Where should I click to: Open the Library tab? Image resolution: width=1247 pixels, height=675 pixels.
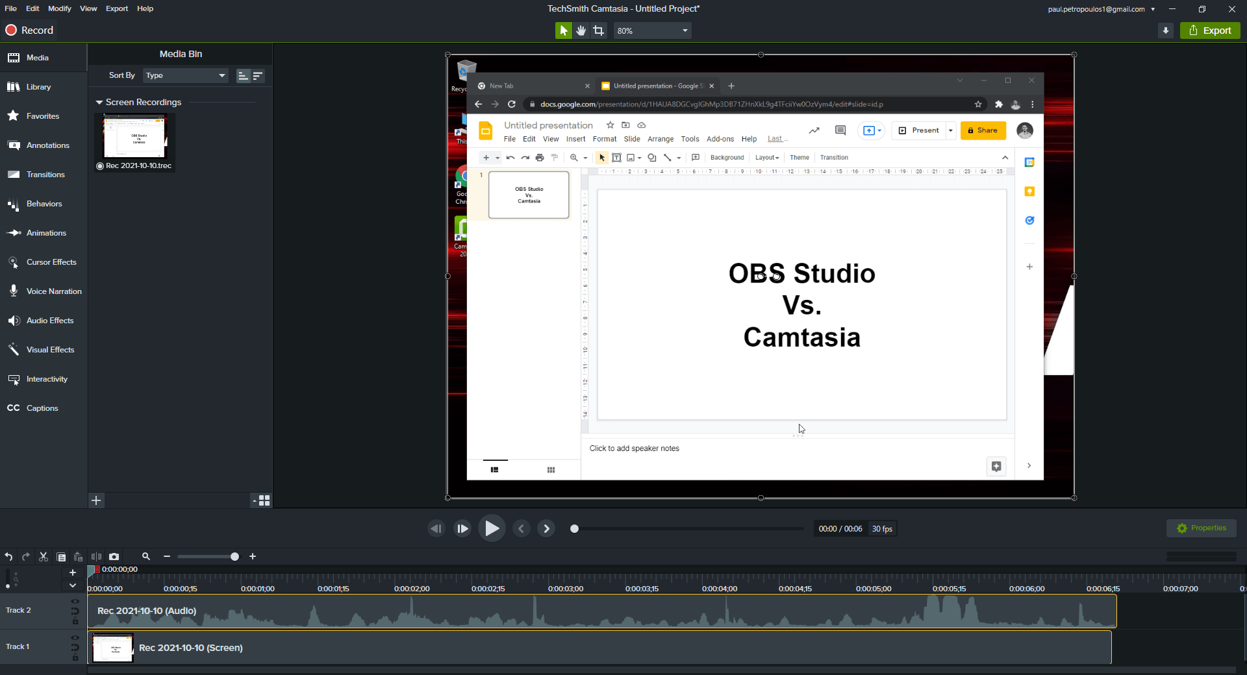coord(44,87)
